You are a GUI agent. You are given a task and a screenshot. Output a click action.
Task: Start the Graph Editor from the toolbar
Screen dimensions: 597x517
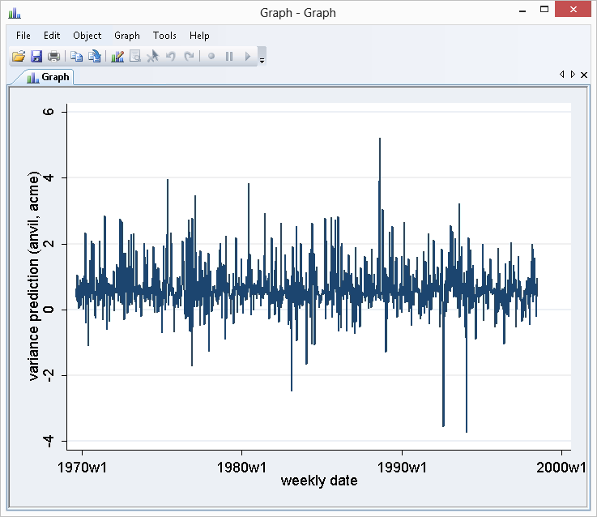click(x=117, y=57)
